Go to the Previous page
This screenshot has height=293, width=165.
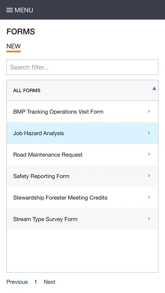pyautogui.click(x=17, y=282)
